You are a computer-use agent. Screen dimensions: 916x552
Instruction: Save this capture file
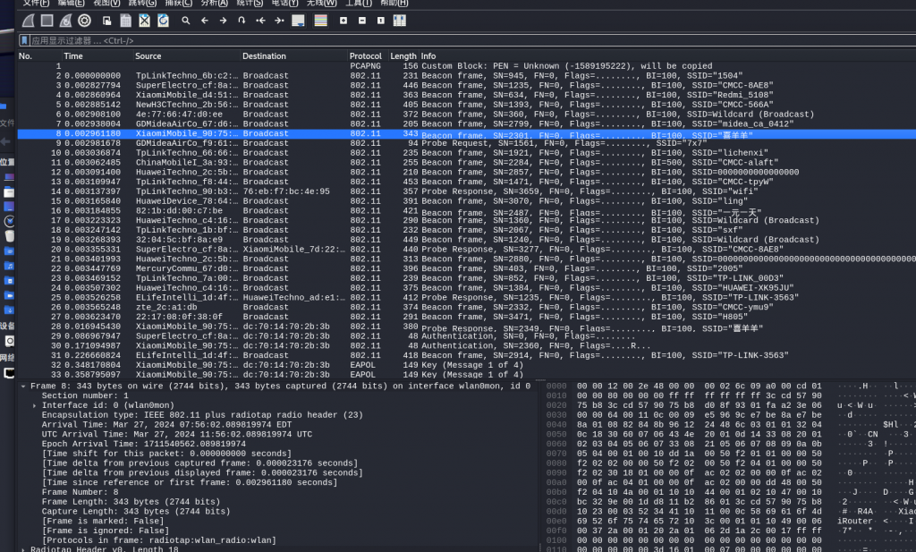(x=125, y=21)
